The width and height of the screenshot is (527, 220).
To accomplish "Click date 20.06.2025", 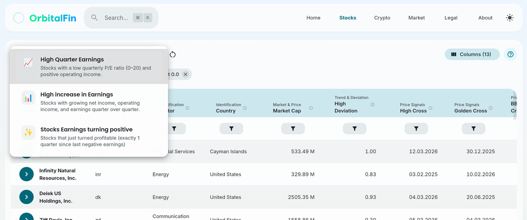I will [481, 197].
